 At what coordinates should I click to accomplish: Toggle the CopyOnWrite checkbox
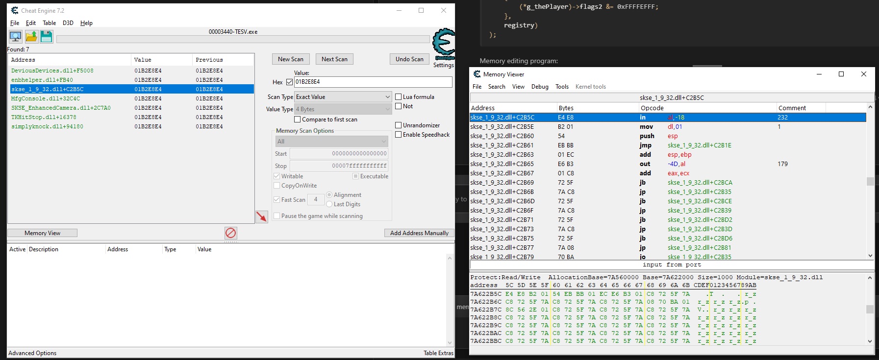pos(277,186)
